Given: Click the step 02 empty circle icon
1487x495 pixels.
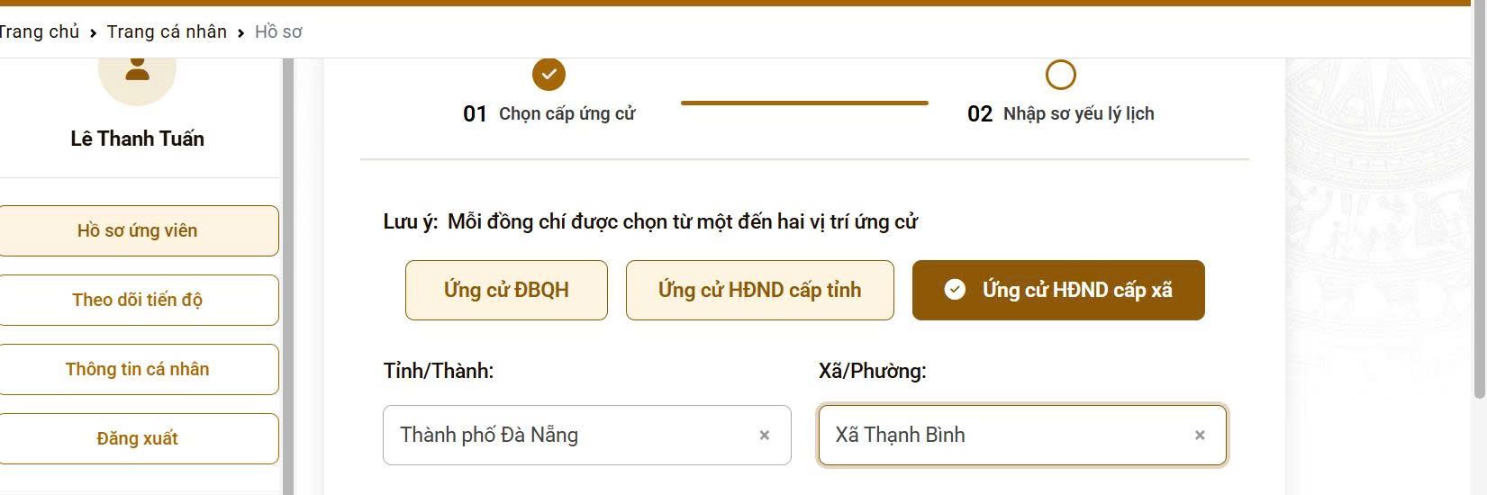Looking at the screenshot, I should pyautogui.click(x=1060, y=75).
